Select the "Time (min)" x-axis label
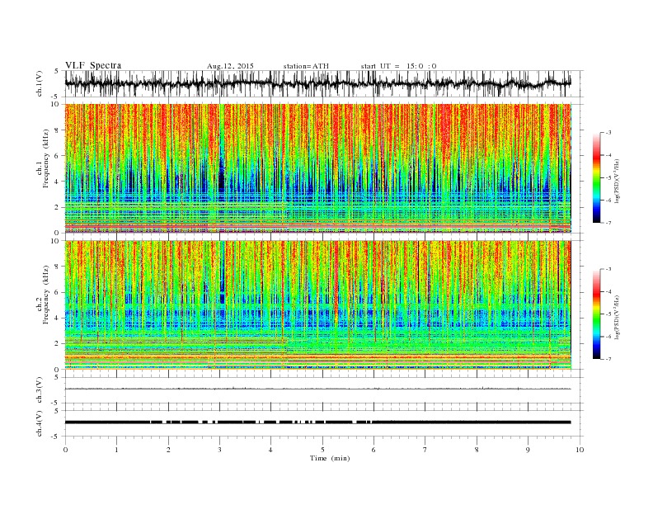The height and width of the screenshot is (505, 653). [330, 458]
